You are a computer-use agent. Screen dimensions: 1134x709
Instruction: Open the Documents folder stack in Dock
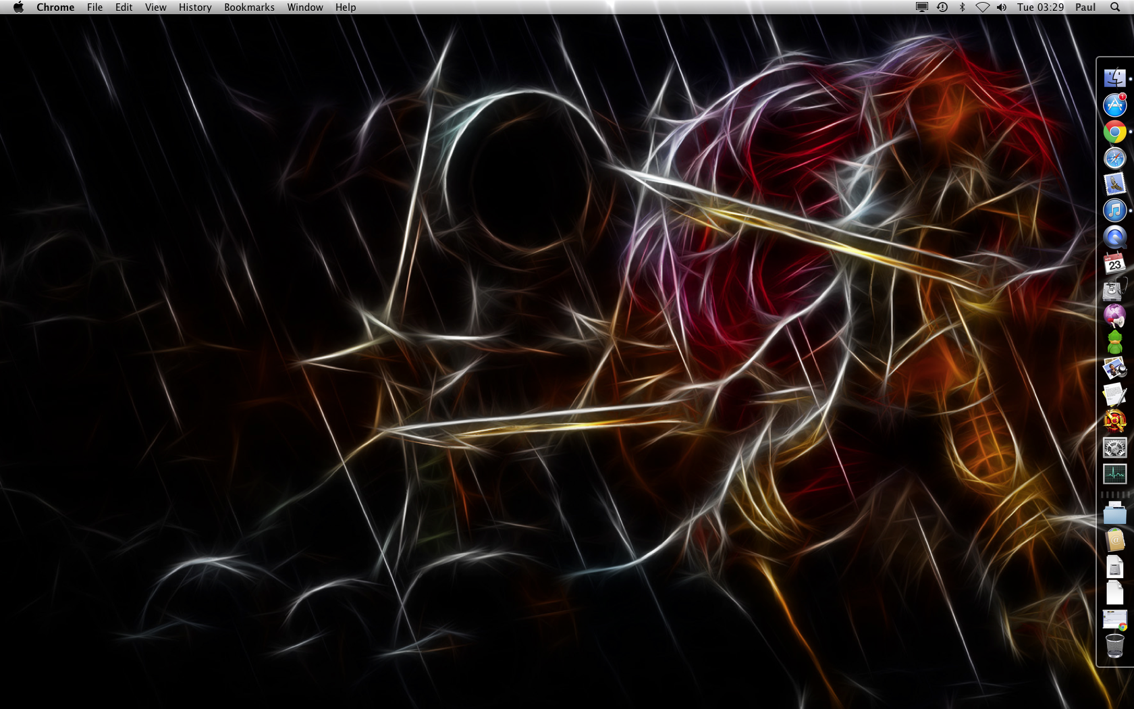1114,514
